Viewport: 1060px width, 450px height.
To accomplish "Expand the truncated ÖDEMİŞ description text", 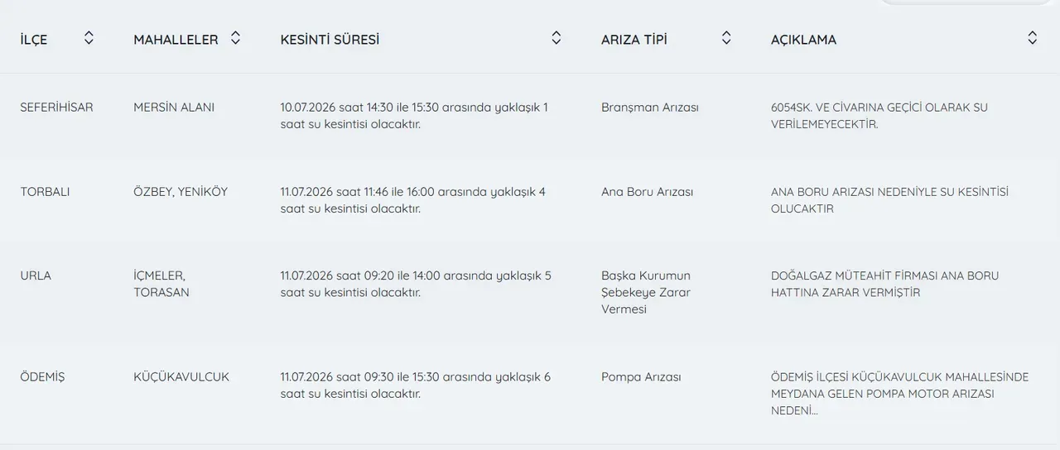I will click(x=899, y=394).
